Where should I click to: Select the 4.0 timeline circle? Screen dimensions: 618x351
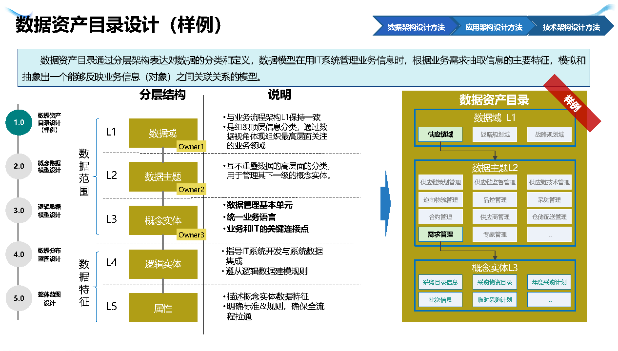tap(19, 254)
